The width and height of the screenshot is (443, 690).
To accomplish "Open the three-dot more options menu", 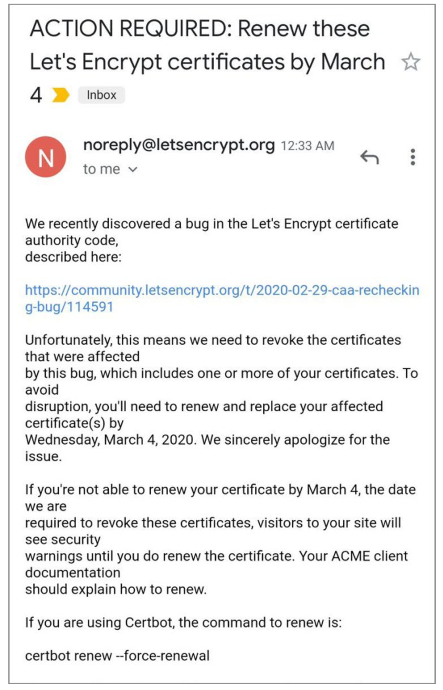I will pyautogui.click(x=413, y=156).
